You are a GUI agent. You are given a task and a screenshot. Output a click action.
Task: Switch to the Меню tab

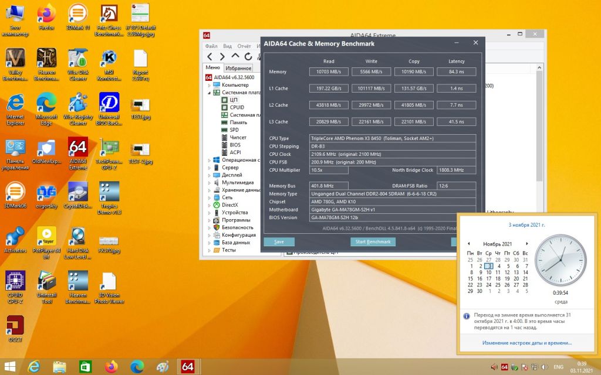click(x=212, y=67)
